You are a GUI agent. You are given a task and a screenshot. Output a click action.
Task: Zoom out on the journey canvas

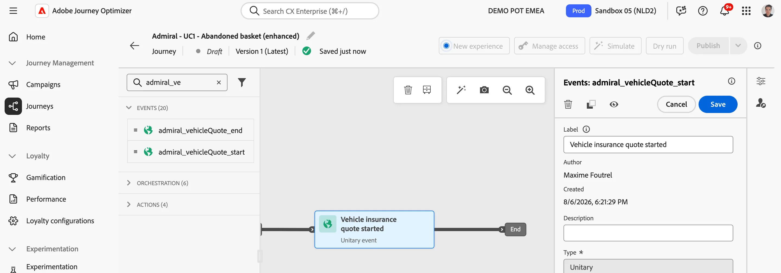(507, 90)
